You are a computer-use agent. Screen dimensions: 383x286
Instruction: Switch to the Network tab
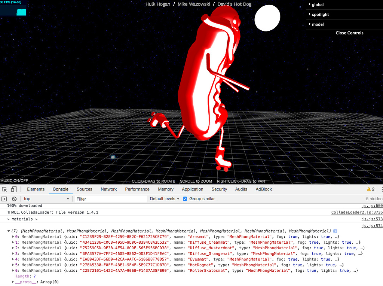[108, 189]
